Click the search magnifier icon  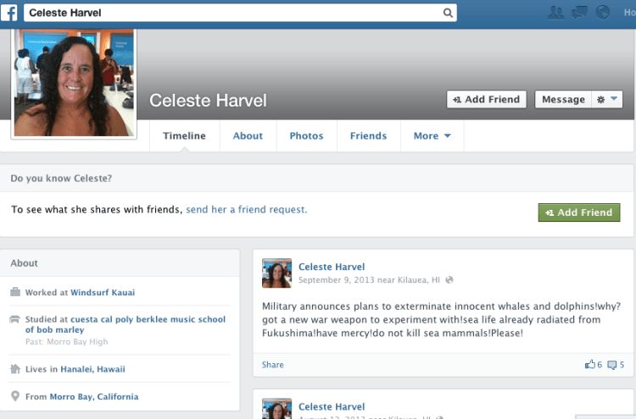pyautogui.click(x=448, y=13)
